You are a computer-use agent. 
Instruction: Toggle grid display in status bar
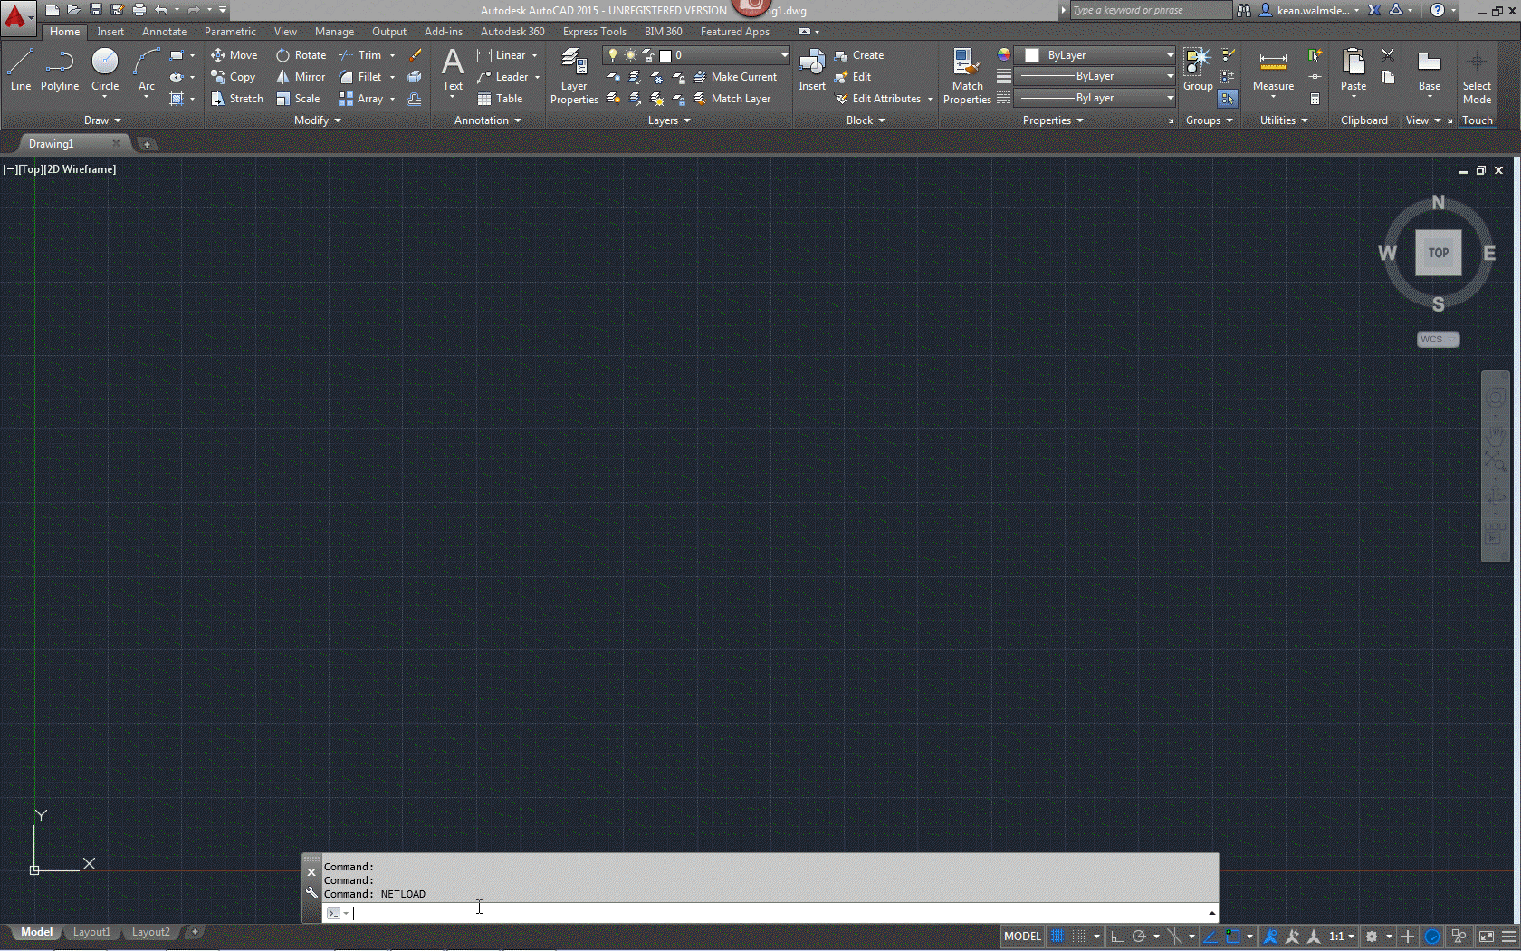click(x=1057, y=937)
